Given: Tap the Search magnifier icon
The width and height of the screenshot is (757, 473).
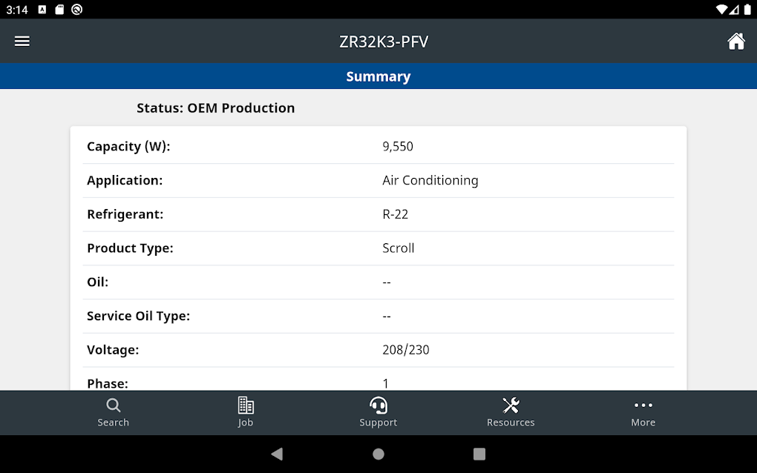Looking at the screenshot, I should (113, 406).
